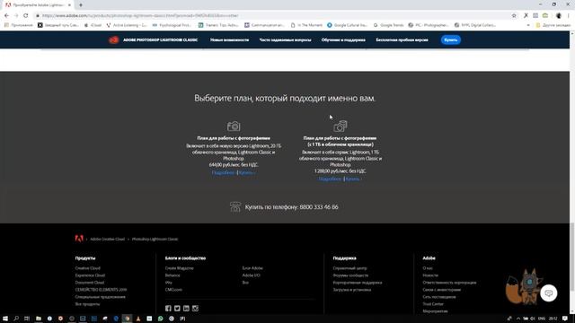Open the Google Trends bookmark
575x323 pixels.
coord(388,25)
